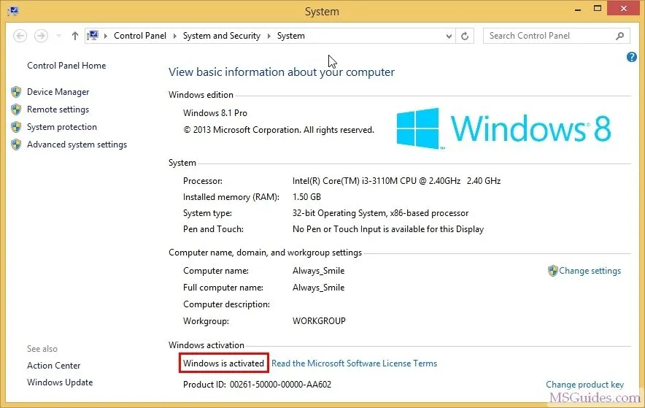This screenshot has width=645, height=408.
Task: Click Change product key link
Action: click(x=584, y=385)
